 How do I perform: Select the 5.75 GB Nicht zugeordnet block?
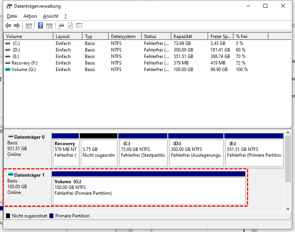(x=99, y=150)
